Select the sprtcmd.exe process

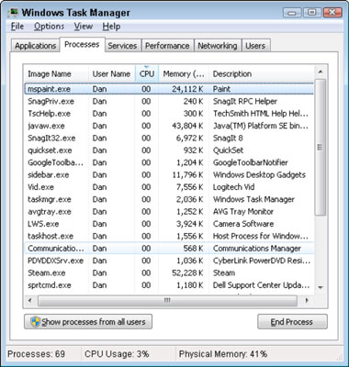(169, 284)
